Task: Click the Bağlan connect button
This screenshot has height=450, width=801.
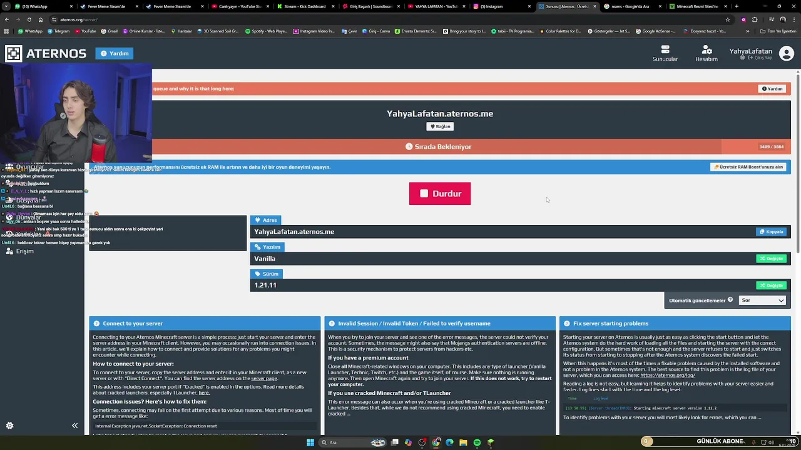Action: point(440,126)
